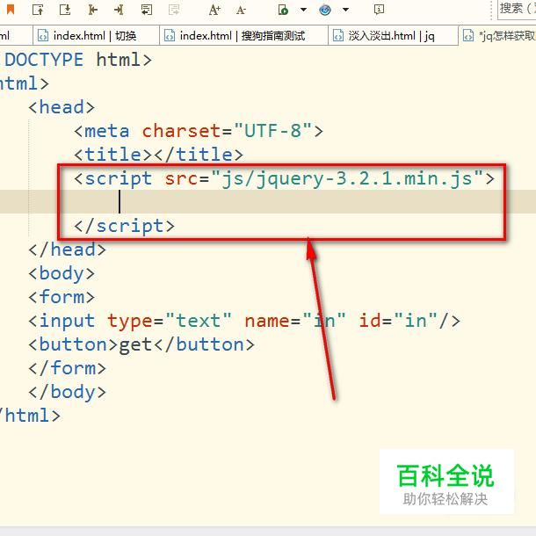The width and height of the screenshot is (536, 536).
Task: Click the opening <form> tag
Action: (x=62, y=297)
